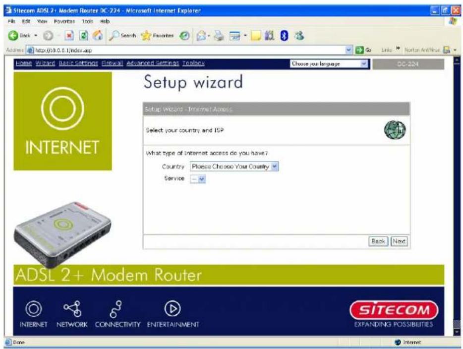Open the Choose your language dropdown
Viewport: 463px width, 349px height.
[x=329, y=64]
